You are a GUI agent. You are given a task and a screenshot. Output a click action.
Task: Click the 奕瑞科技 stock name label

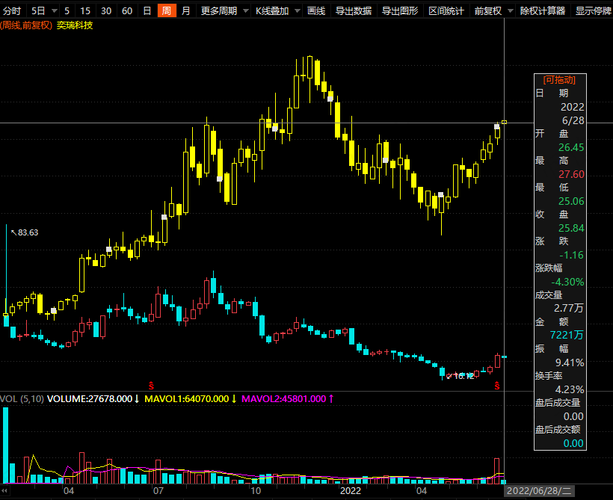coord(75,25)
